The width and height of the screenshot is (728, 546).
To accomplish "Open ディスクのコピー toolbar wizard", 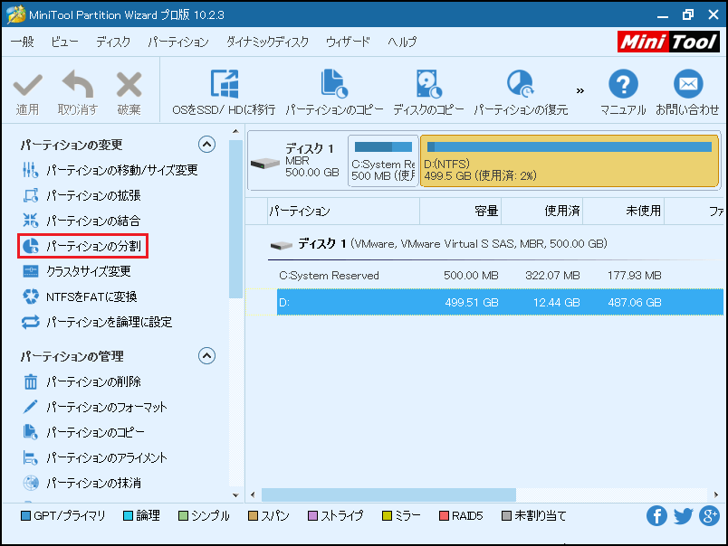I will point(428,93).
